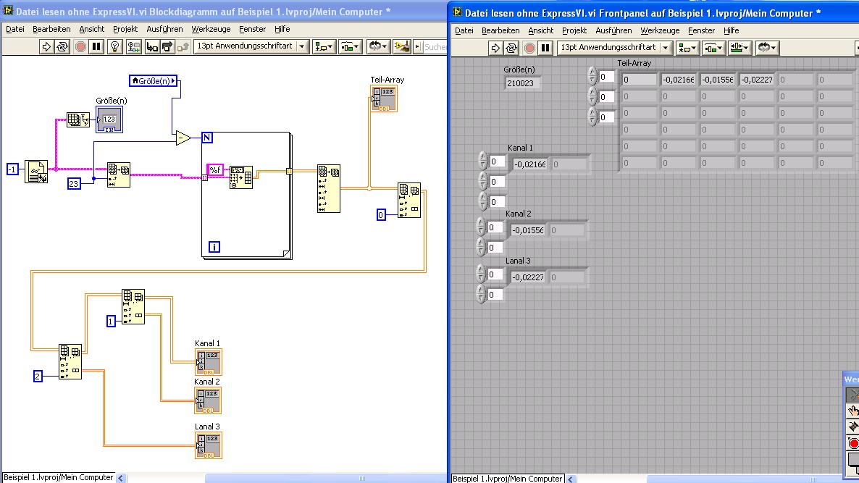
Task: Toggle highlight execution lightbulb
Action: (115, 46)
